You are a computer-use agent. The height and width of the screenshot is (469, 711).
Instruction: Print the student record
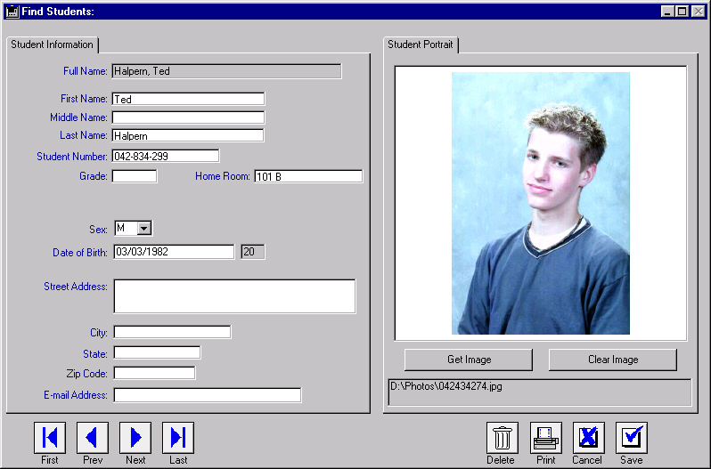pyautogui.click(x=545, y=438)
